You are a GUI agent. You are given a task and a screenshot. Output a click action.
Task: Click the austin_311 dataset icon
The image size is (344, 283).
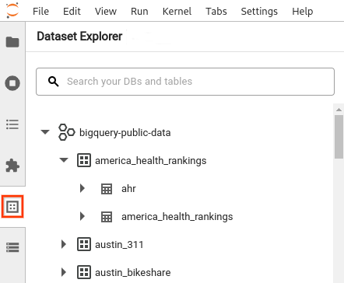[x=84, y=244]
